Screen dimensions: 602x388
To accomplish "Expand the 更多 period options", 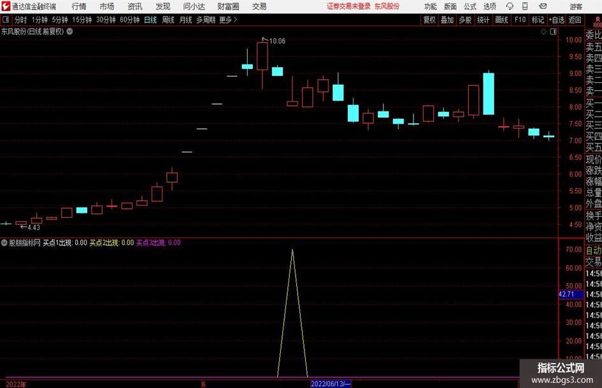I will [228, 20].
